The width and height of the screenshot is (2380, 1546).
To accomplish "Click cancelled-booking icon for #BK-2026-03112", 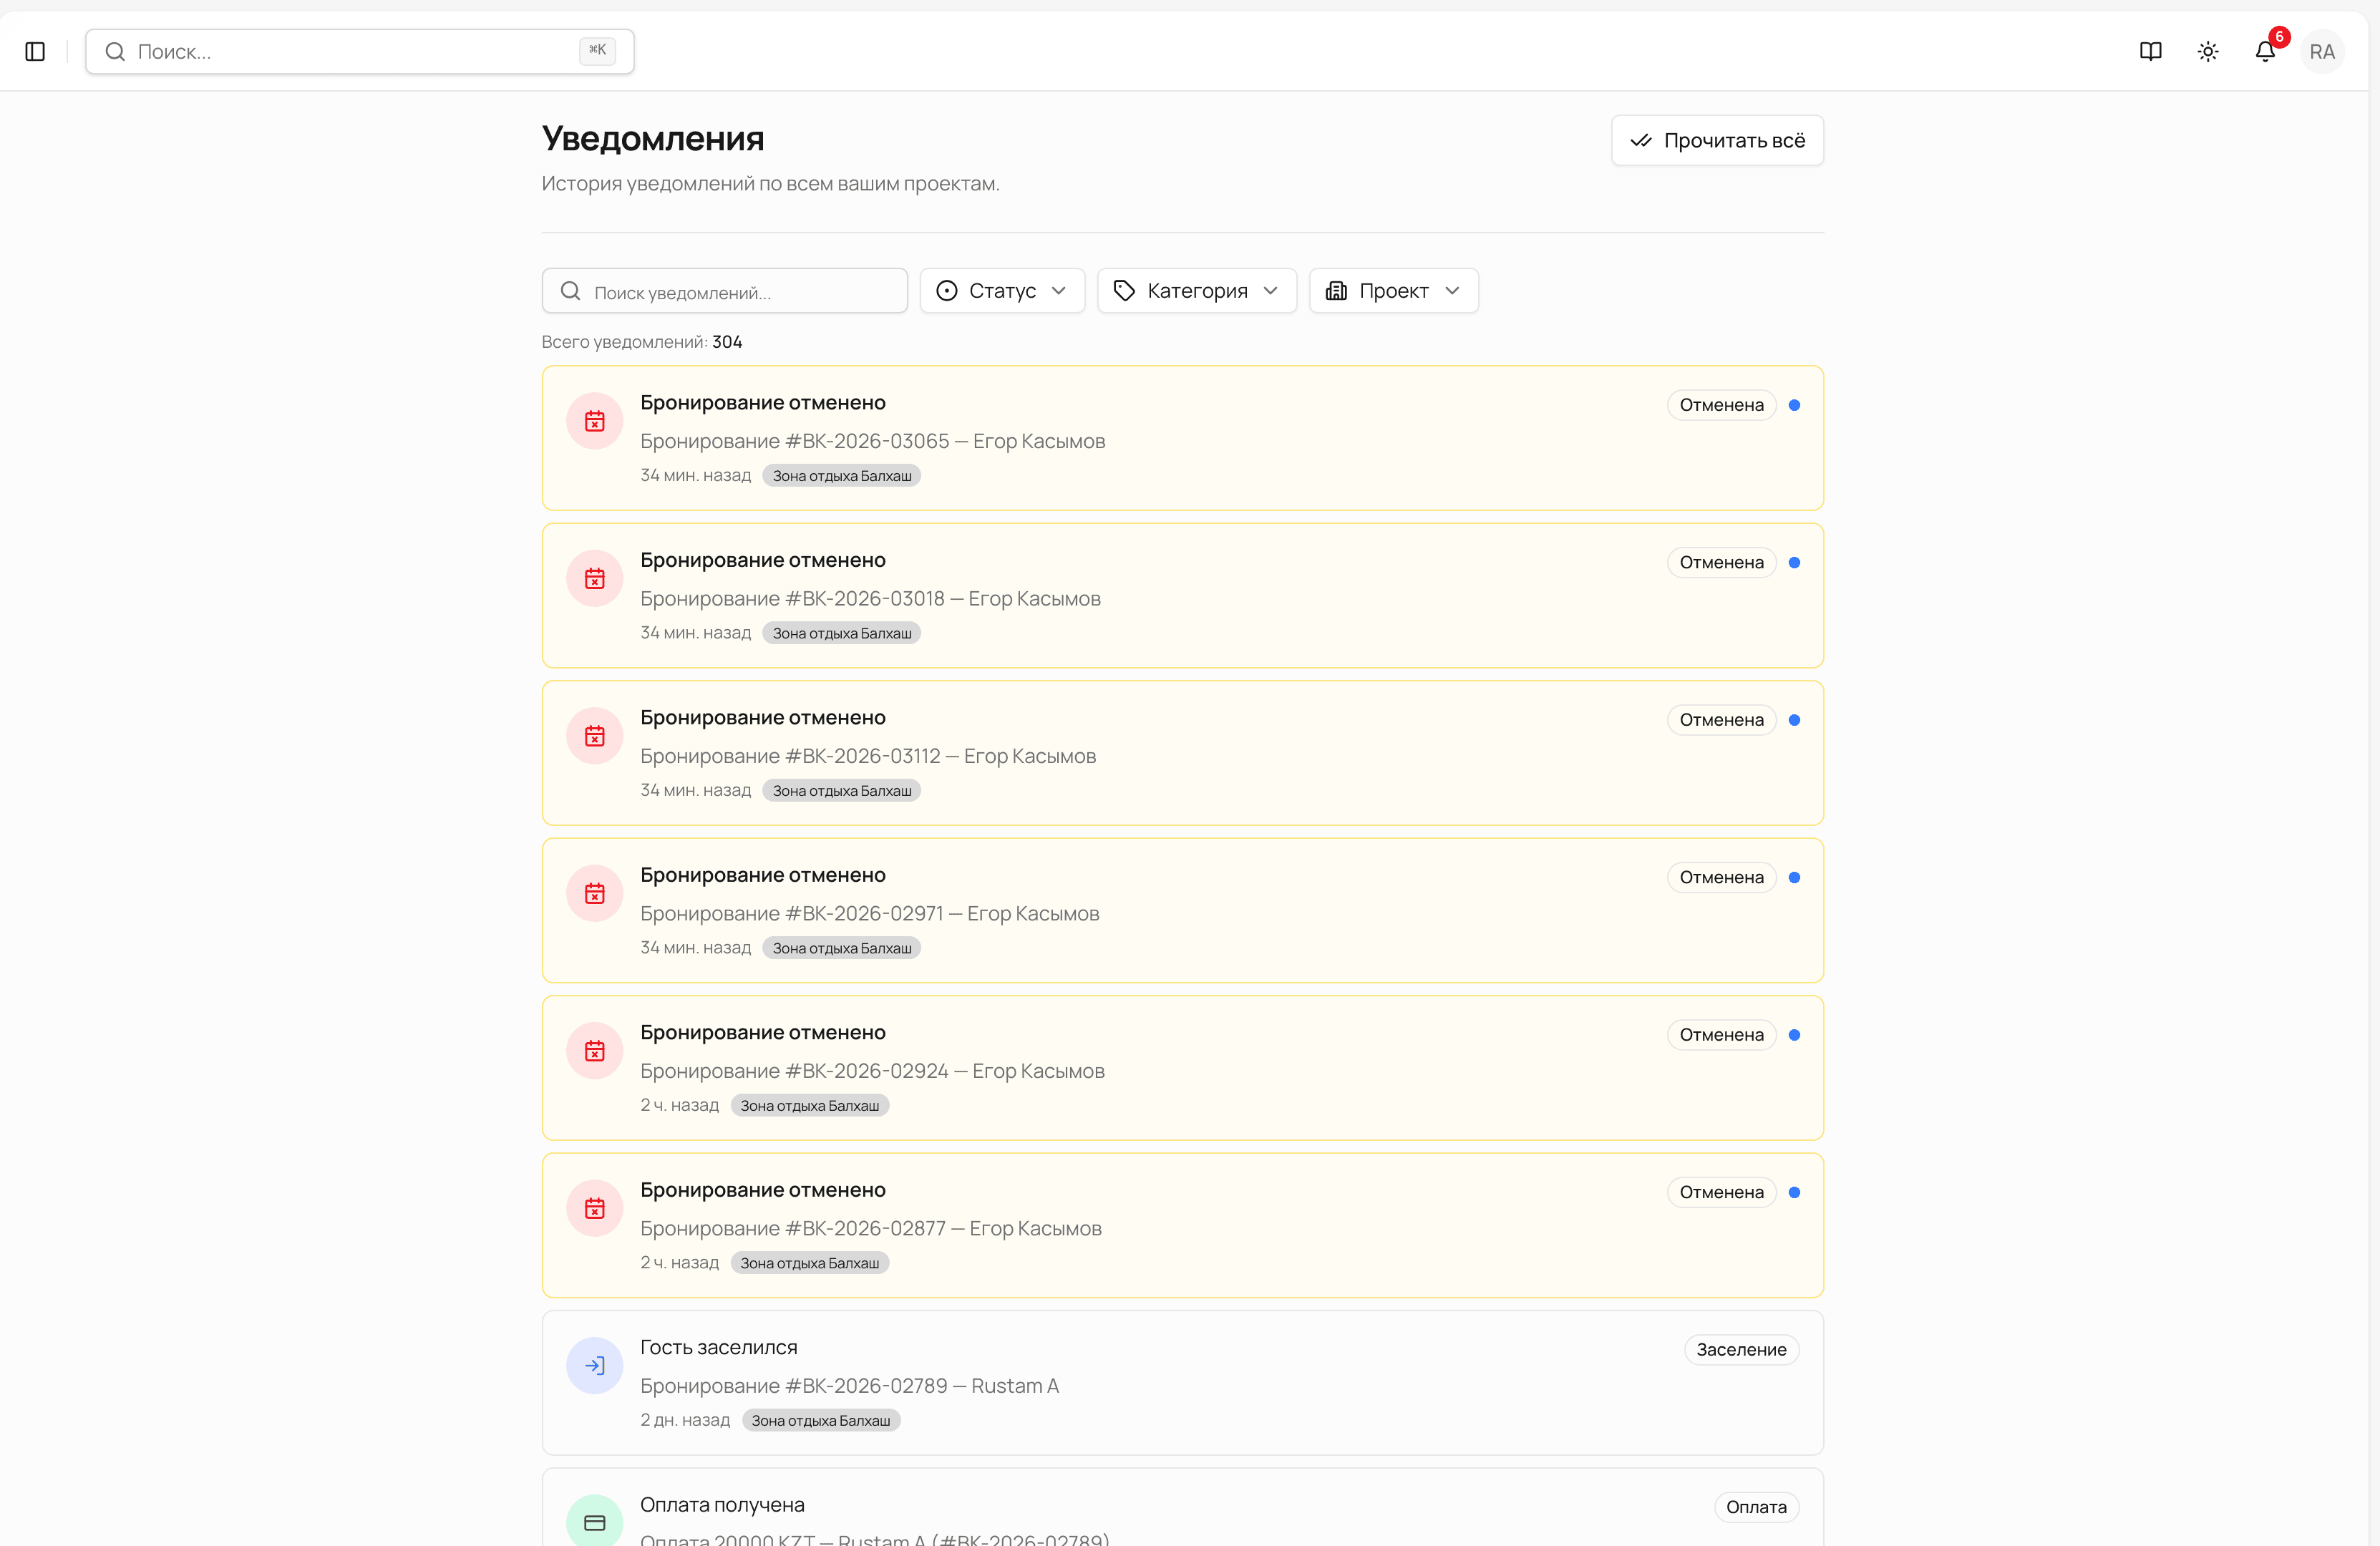I will tap(595, 736).
